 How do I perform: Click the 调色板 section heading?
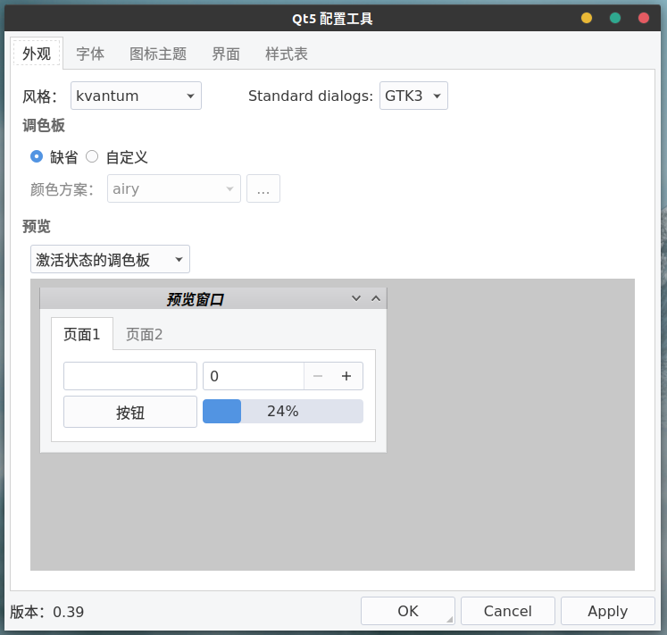point(44,126)
